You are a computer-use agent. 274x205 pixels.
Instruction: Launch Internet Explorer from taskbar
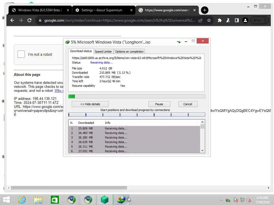pyautogui.click(x=22, y=200)
